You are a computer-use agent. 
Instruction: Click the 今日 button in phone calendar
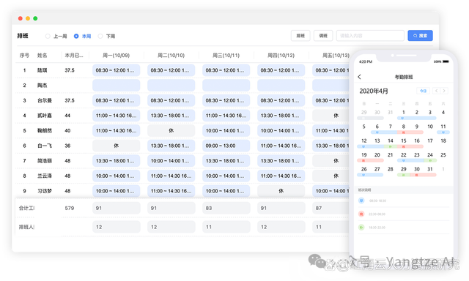pos(424,91)
